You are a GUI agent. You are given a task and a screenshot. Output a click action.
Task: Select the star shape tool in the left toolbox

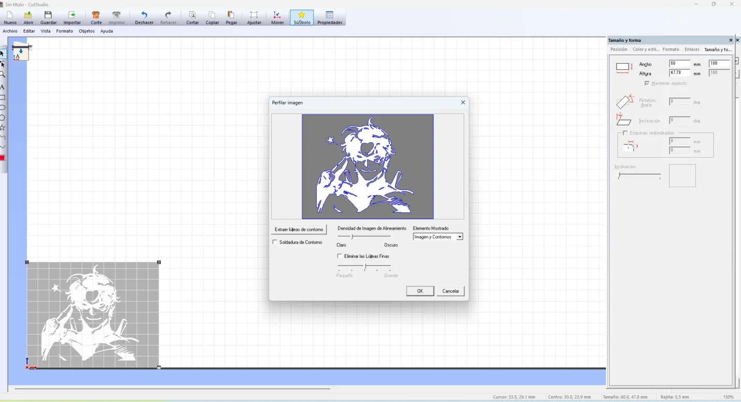(2, 127)
